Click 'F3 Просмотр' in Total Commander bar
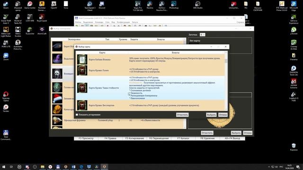The image size is (303, 170). (86, 138)
